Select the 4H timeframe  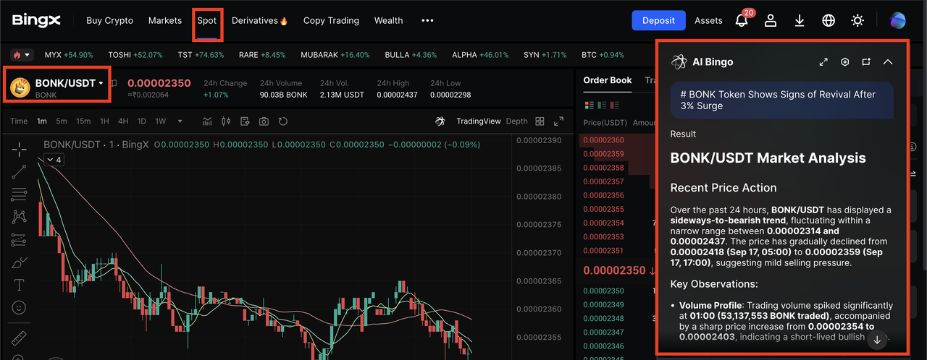point(124,121)
